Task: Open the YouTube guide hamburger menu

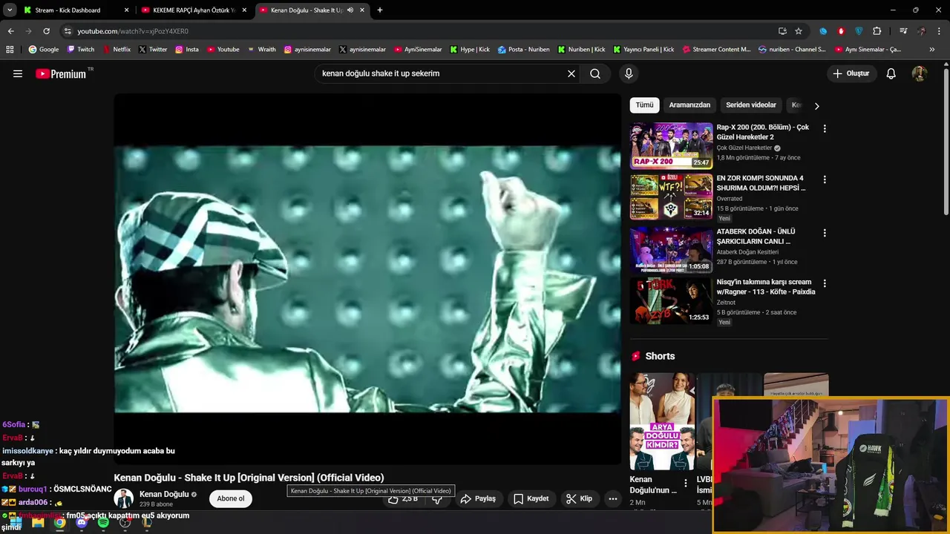Action: 18,73
